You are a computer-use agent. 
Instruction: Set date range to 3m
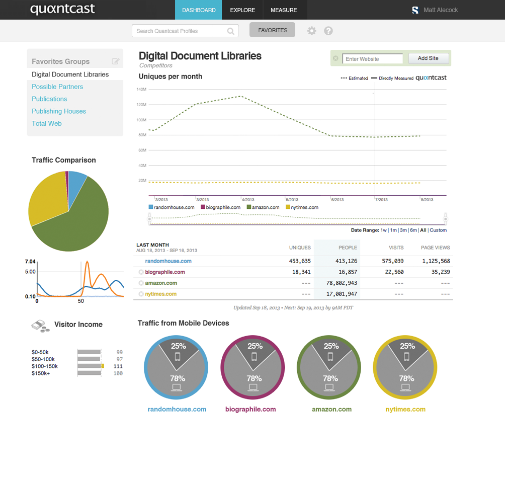[403, 230]
